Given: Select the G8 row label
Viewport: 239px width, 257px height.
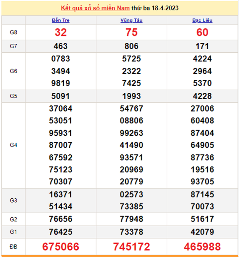Looking at the screenshot, I should 13,32.
